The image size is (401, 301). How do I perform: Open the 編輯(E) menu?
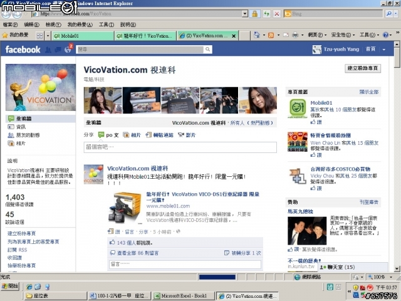click(31, 25)
